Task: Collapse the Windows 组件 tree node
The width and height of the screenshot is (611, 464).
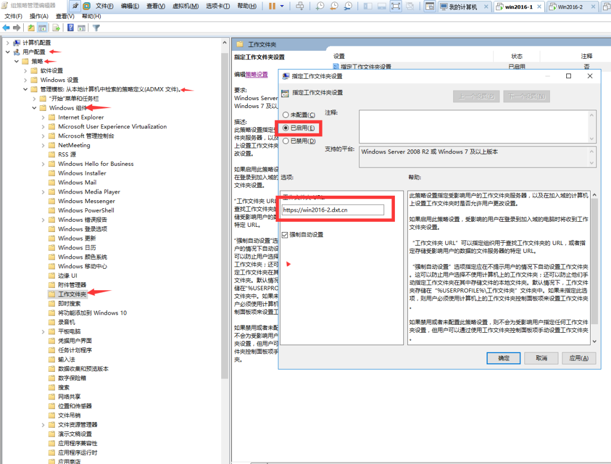Action: click(x=35, y=108)
